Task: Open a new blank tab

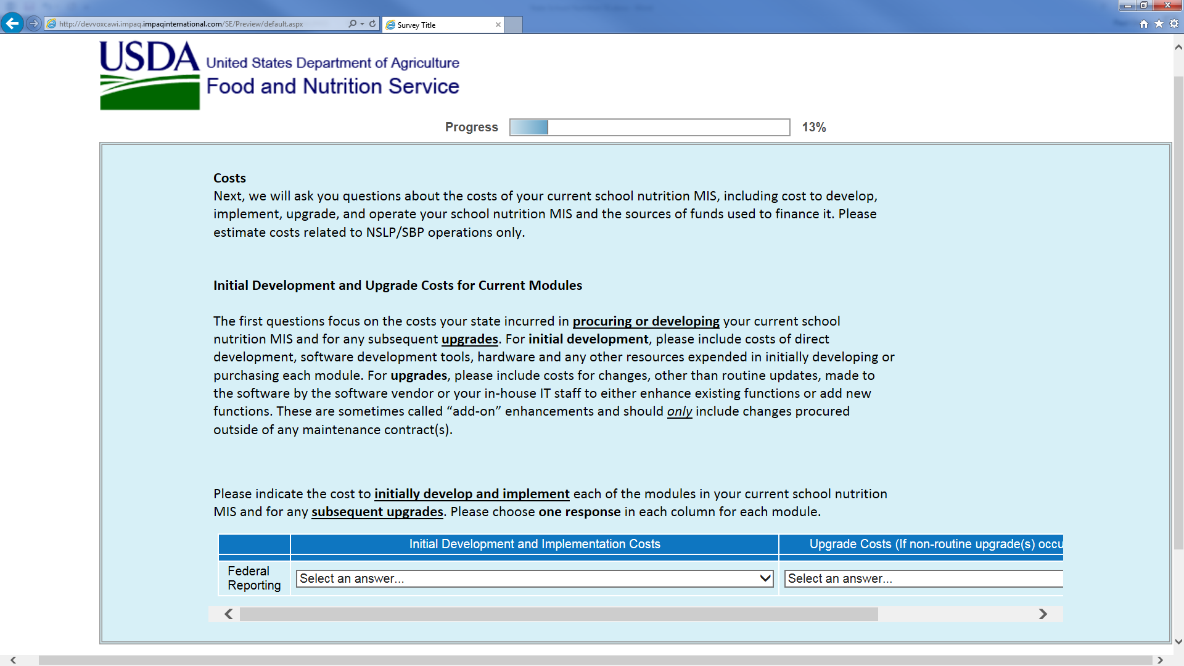Action: click(x=514, y=25)
